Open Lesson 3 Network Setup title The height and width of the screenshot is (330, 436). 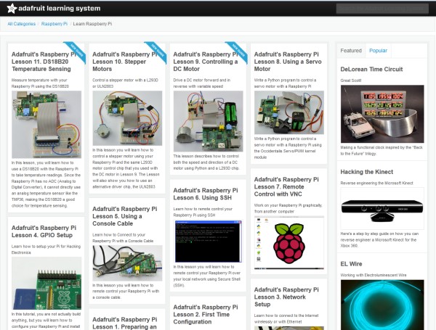(286, 297)
